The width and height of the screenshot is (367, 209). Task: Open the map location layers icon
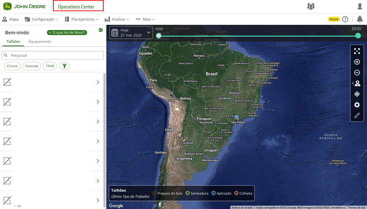357,83
